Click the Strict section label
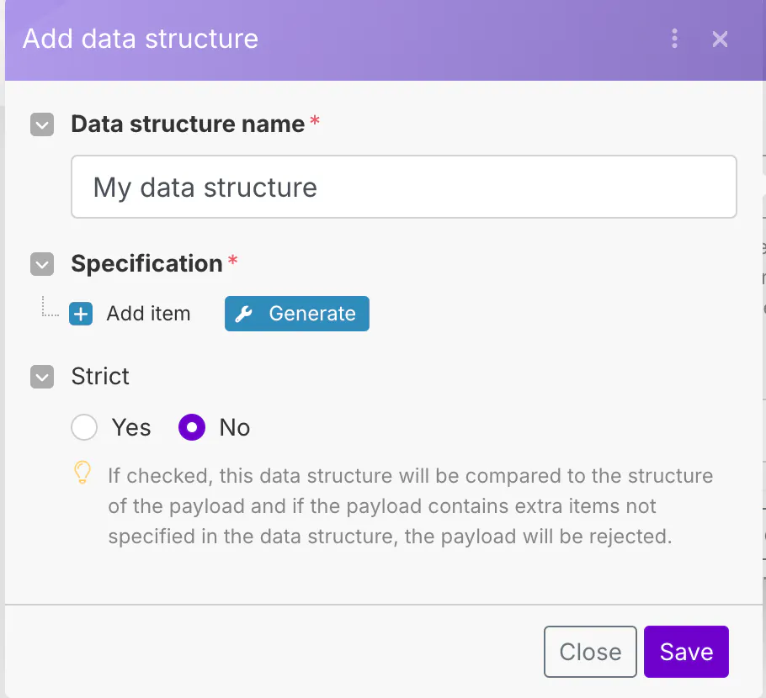Screen dimensions: 766x698 tap(100, 376)
